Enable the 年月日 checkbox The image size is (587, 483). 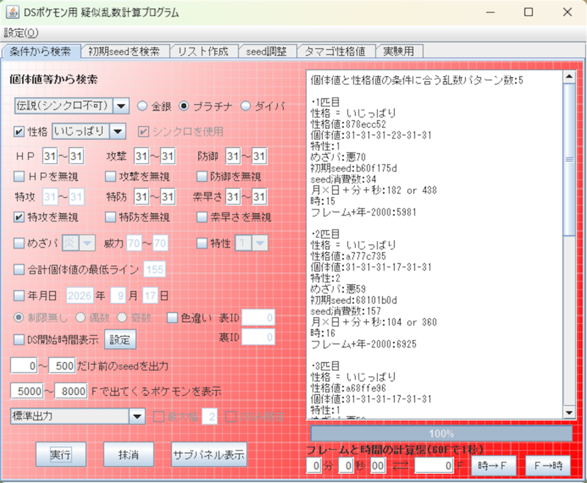(19, 295)
